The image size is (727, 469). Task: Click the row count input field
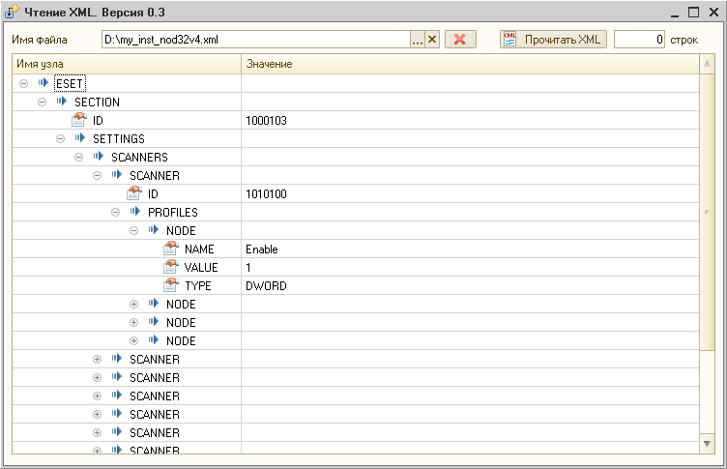639,40
